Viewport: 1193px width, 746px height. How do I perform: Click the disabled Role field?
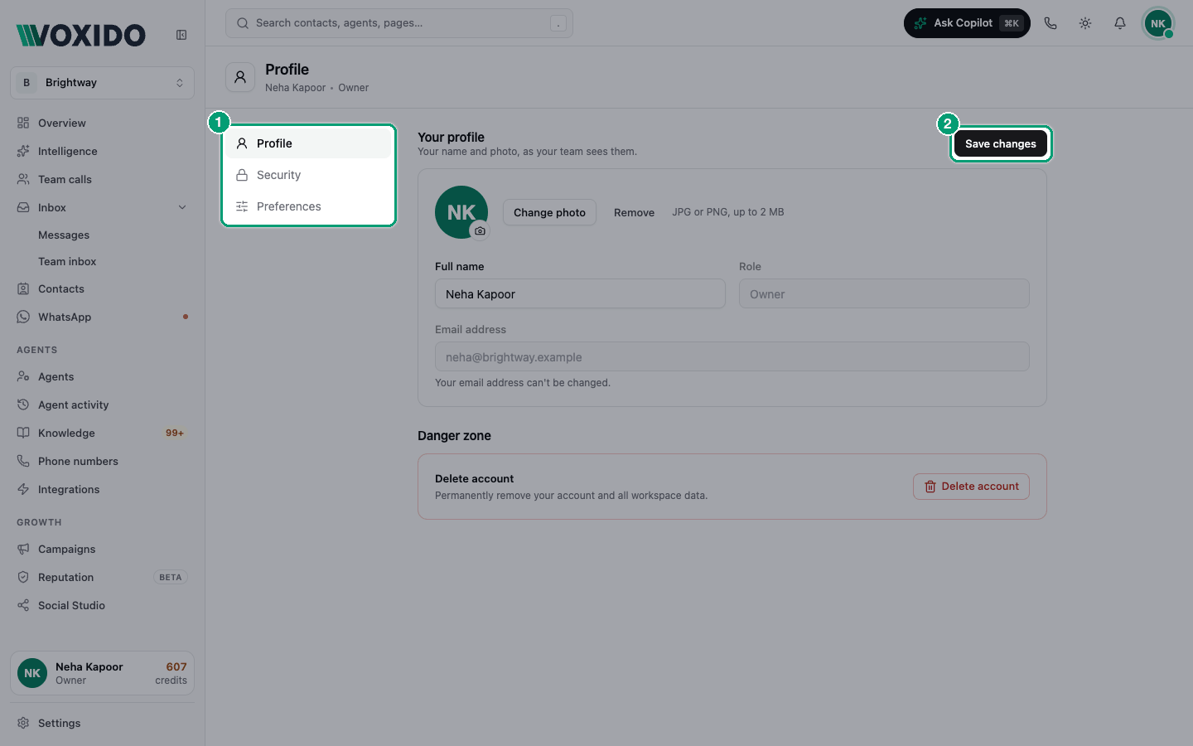click(x=884, y=293)
